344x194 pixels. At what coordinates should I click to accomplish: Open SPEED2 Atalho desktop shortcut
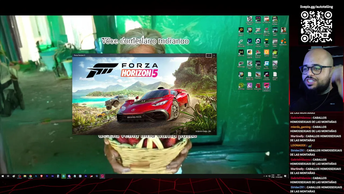click(x=275, y=43)
